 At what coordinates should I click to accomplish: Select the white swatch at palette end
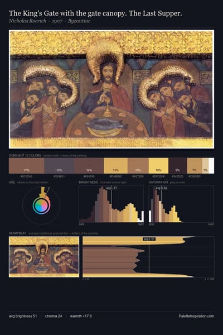click(x=211, y=166)
